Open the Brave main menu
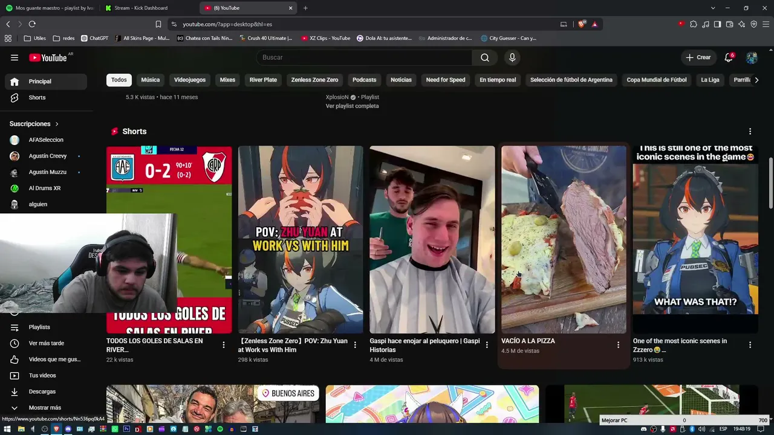 [x=766, y=24]
